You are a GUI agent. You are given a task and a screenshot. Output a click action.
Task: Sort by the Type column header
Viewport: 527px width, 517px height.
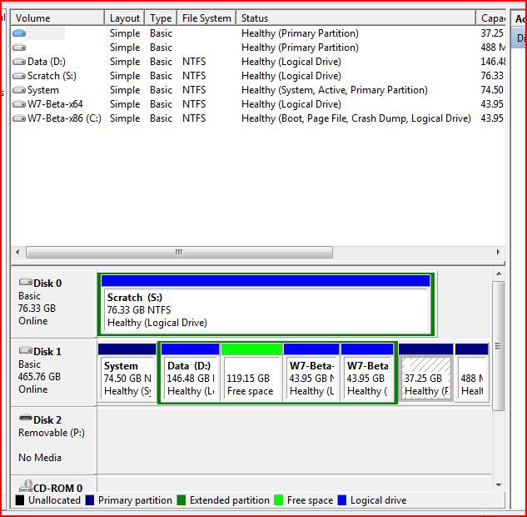click(x=161, y=18)
